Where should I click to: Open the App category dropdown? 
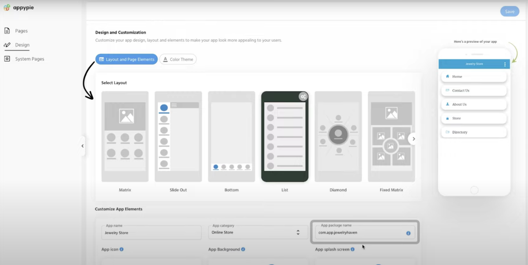(x=258, y=233)
